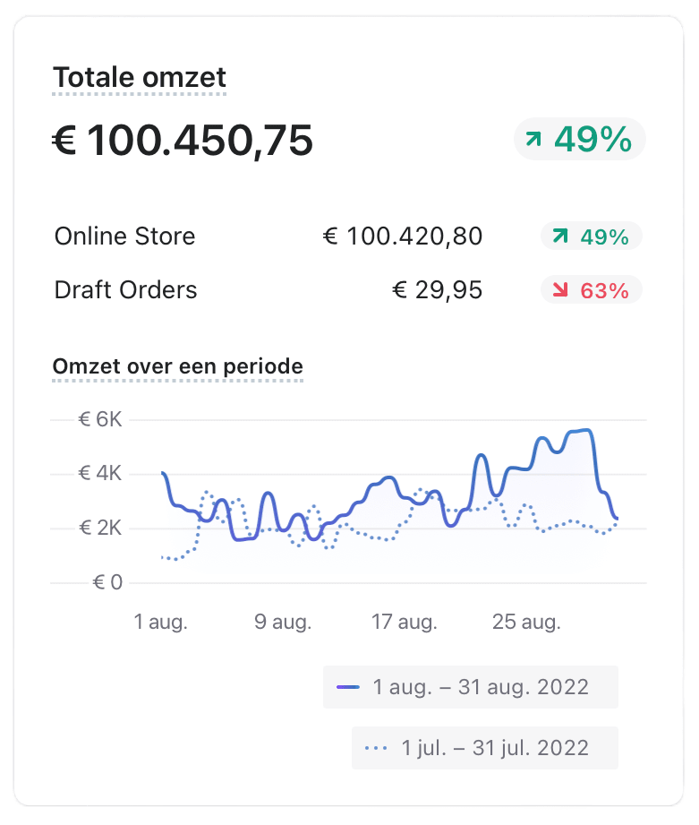Screen dimensions: 699x825
Task: Select the Draft Orders row
Action: [x=348, y=290]
